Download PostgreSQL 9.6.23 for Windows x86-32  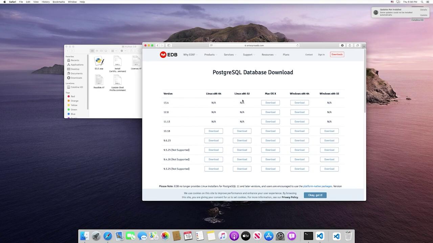pyautogui.click(x=329, y=140)
